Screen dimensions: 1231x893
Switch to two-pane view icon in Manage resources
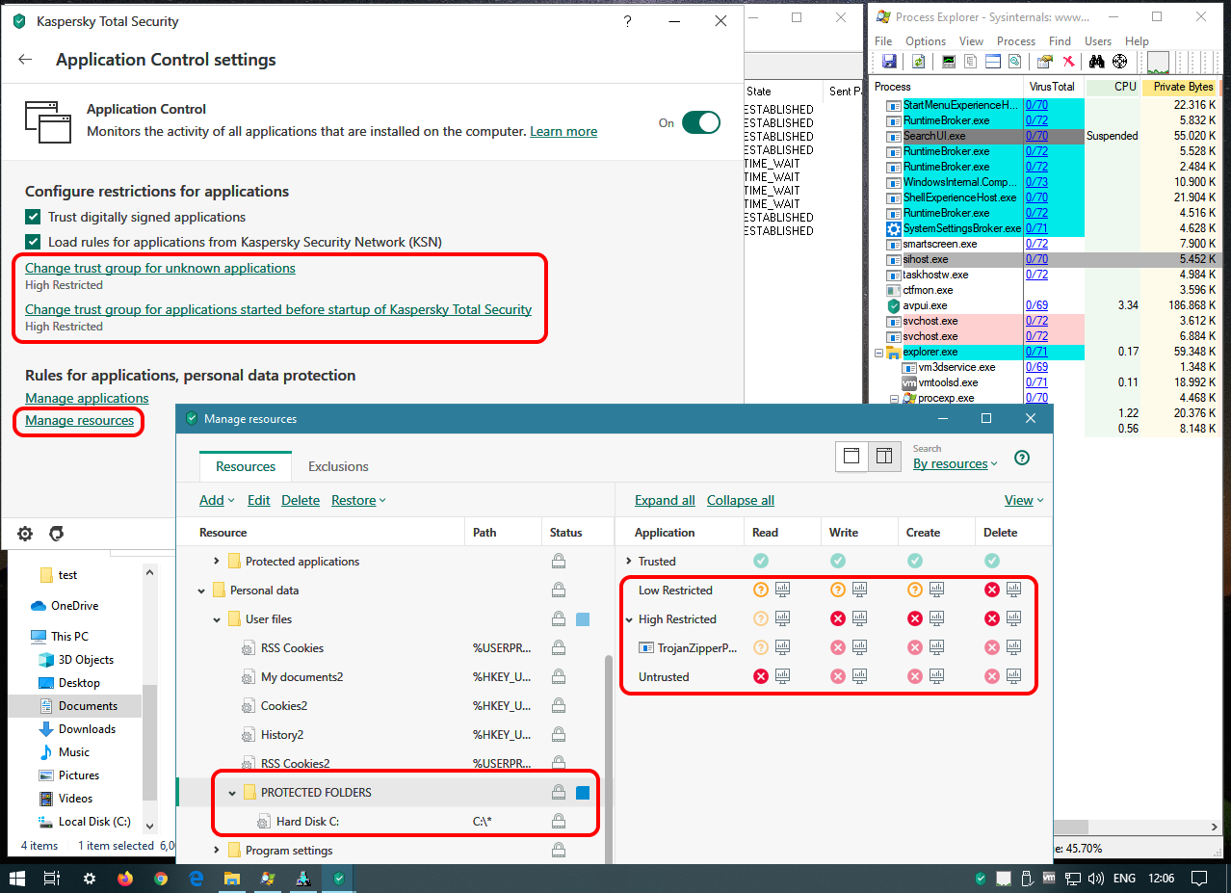click(884, 457)
